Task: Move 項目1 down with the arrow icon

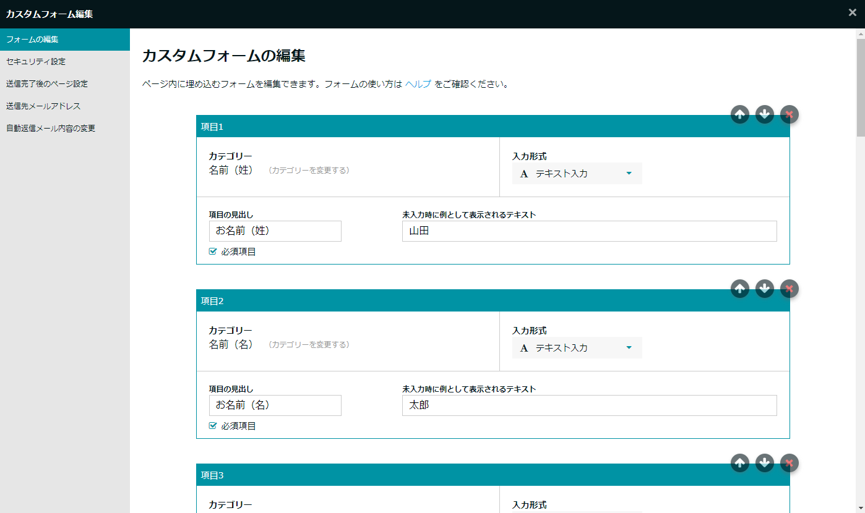Action: tap(765, 114)
